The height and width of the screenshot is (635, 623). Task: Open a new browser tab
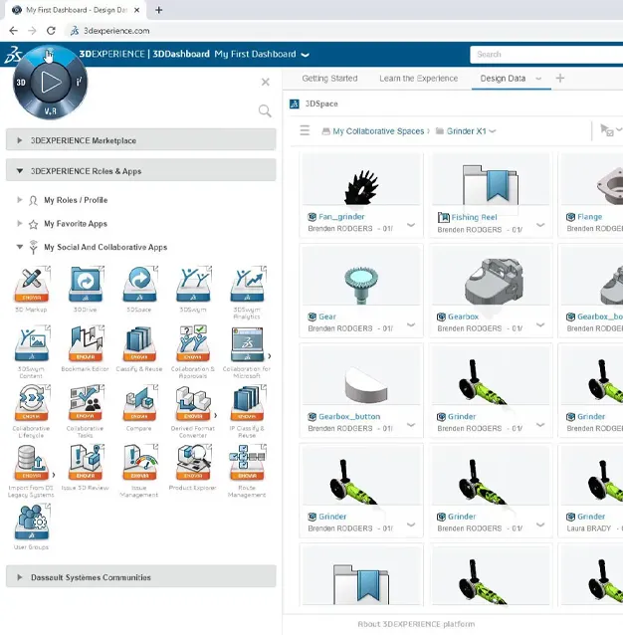click(x=158, y=10)
